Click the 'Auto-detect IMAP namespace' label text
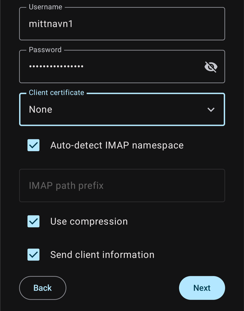 tap(117, 146)
